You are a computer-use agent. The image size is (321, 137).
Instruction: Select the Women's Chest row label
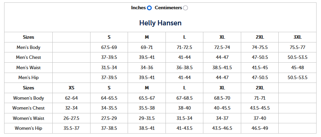coord(29,108)
